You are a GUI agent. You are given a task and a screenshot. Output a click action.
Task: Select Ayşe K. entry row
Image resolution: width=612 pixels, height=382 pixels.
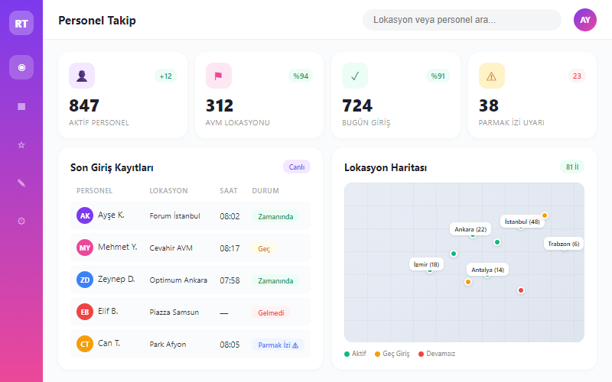(x=190, y=215)
